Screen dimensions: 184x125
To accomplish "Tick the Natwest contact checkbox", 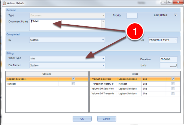I will [x=73, y=84].
